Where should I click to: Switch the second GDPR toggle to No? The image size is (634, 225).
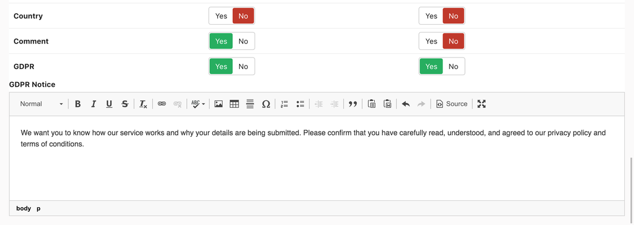click(454, 66)
